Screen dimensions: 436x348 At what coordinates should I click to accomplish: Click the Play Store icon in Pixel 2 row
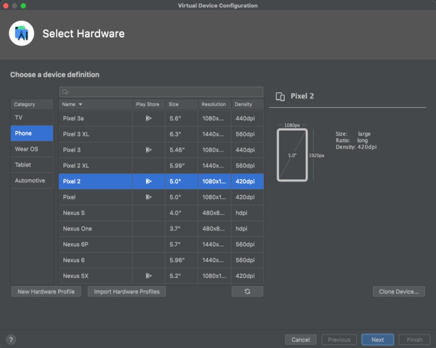(149, 181)
